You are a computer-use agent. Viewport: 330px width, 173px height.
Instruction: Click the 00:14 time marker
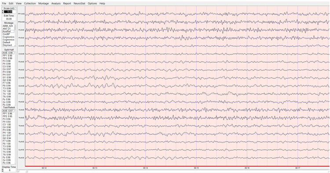[146, 168]
